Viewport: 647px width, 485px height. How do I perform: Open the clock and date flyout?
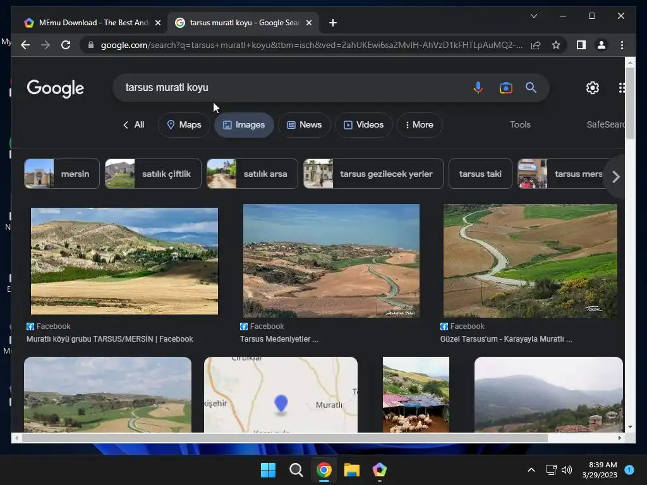tap(600, 470)
